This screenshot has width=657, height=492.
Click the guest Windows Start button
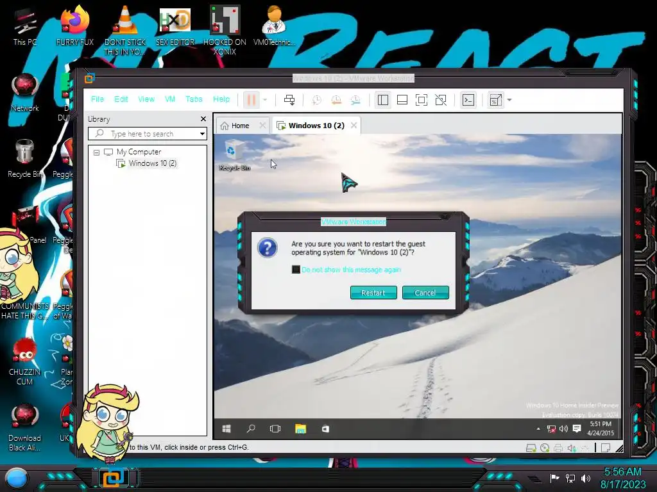pos(226,429)
